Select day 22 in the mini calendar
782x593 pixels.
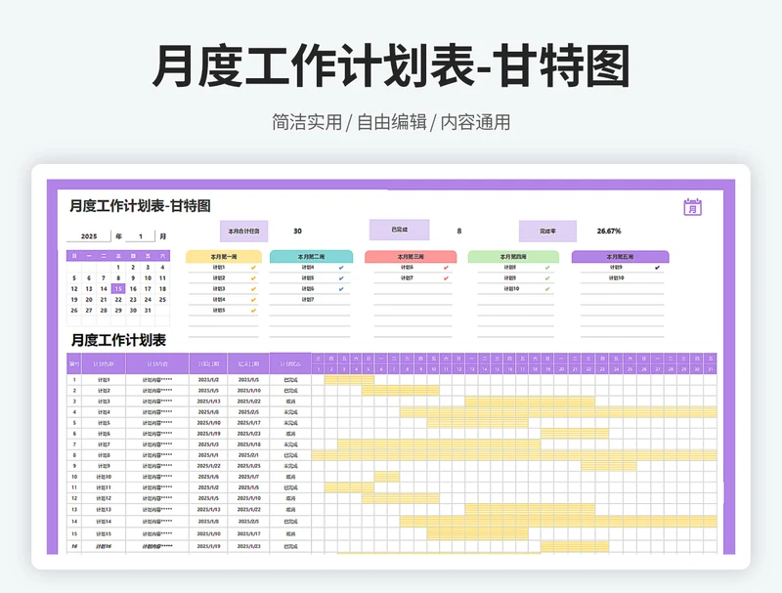pos(118,300)
